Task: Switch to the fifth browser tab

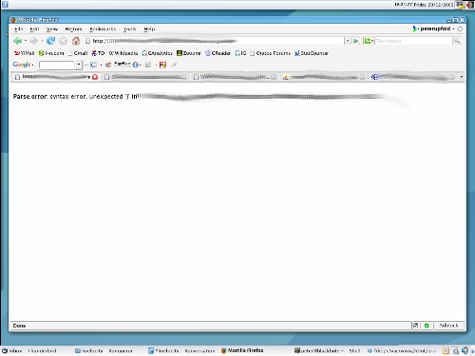Action: pyautogui.click(x=413, y=77)
